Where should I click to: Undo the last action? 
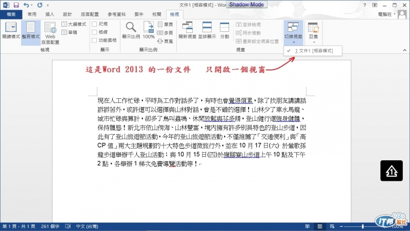coord(26,5)
